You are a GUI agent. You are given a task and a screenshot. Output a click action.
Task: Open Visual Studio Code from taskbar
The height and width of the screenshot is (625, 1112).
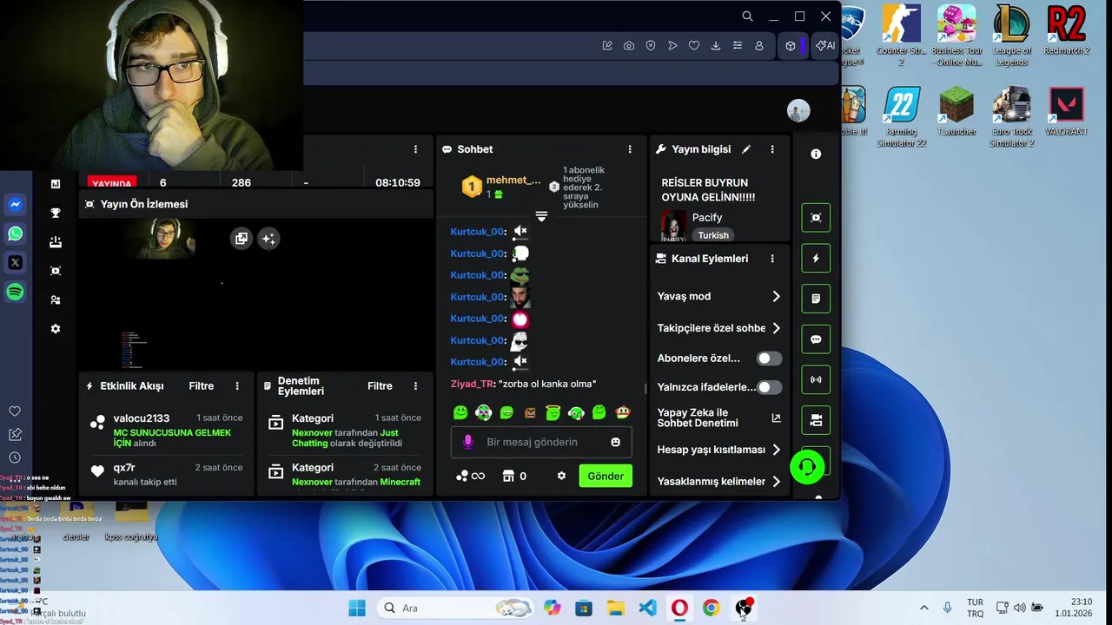pyautogui.click(x=647, y=608)
